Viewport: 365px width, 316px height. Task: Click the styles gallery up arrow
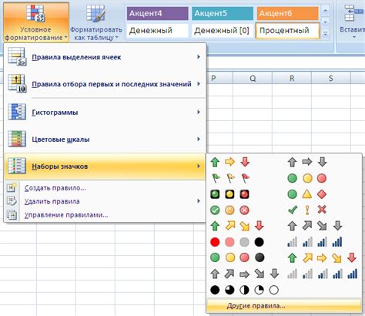pos(326,11)
